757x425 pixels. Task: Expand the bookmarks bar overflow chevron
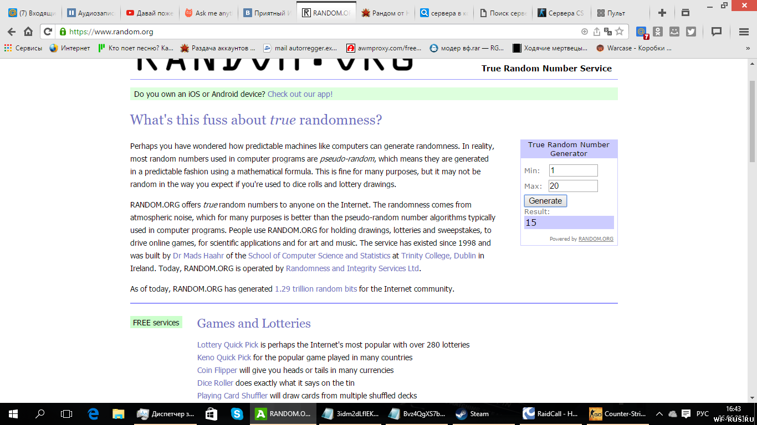click(748, 48)
